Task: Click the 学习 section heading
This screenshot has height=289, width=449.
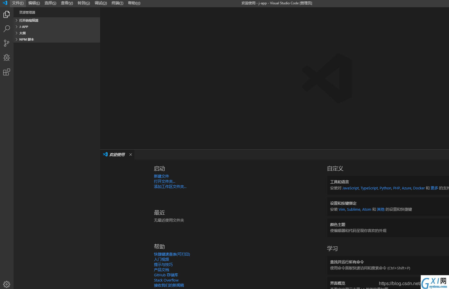Action: [x=332, y=248]
